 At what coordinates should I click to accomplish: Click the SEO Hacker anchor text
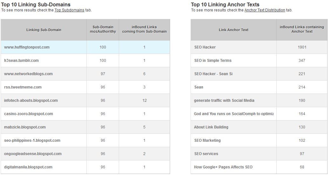(205, 47)
